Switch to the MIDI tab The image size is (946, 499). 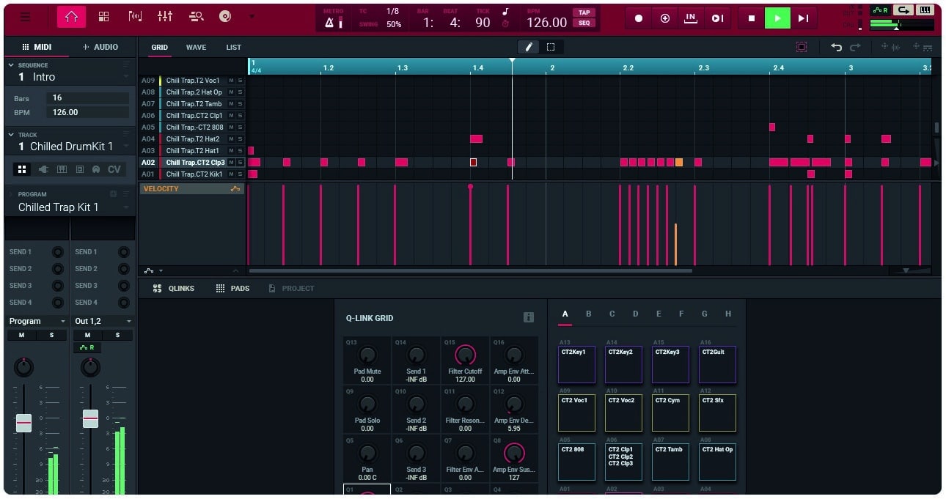[x=37, y=47]
